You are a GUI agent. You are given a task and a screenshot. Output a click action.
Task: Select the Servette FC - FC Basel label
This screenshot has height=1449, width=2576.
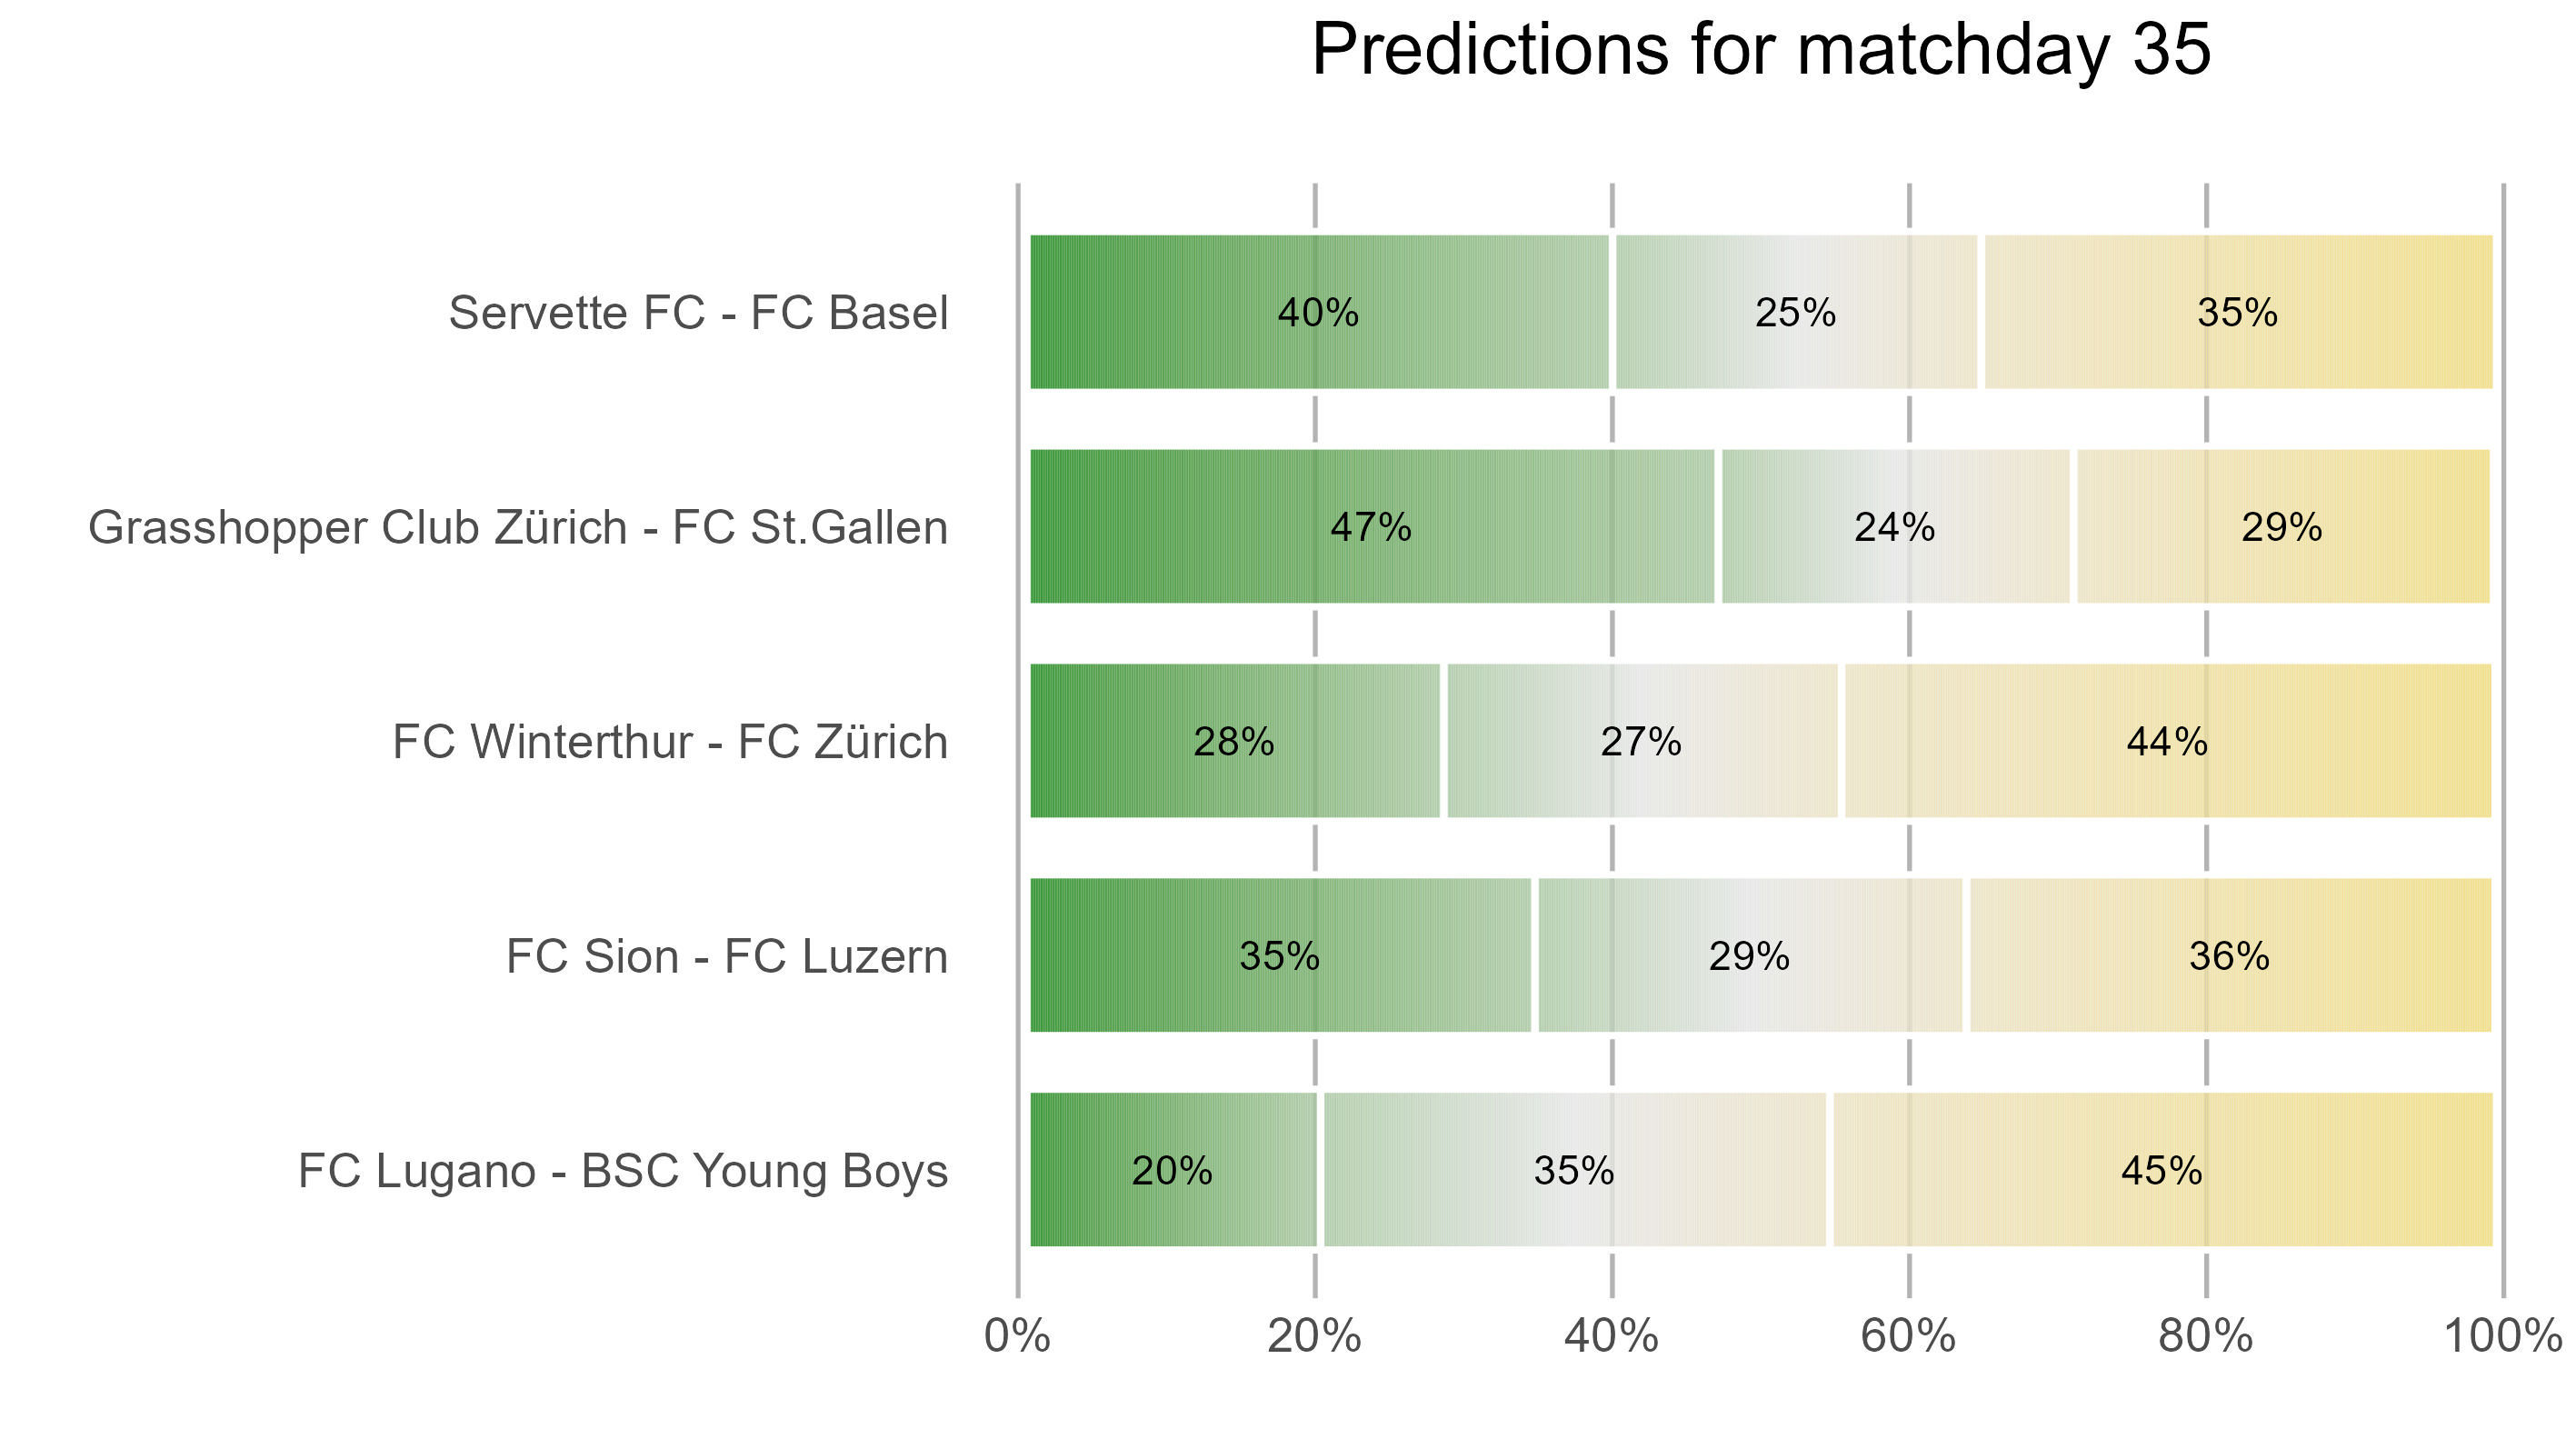coord(698,313)
